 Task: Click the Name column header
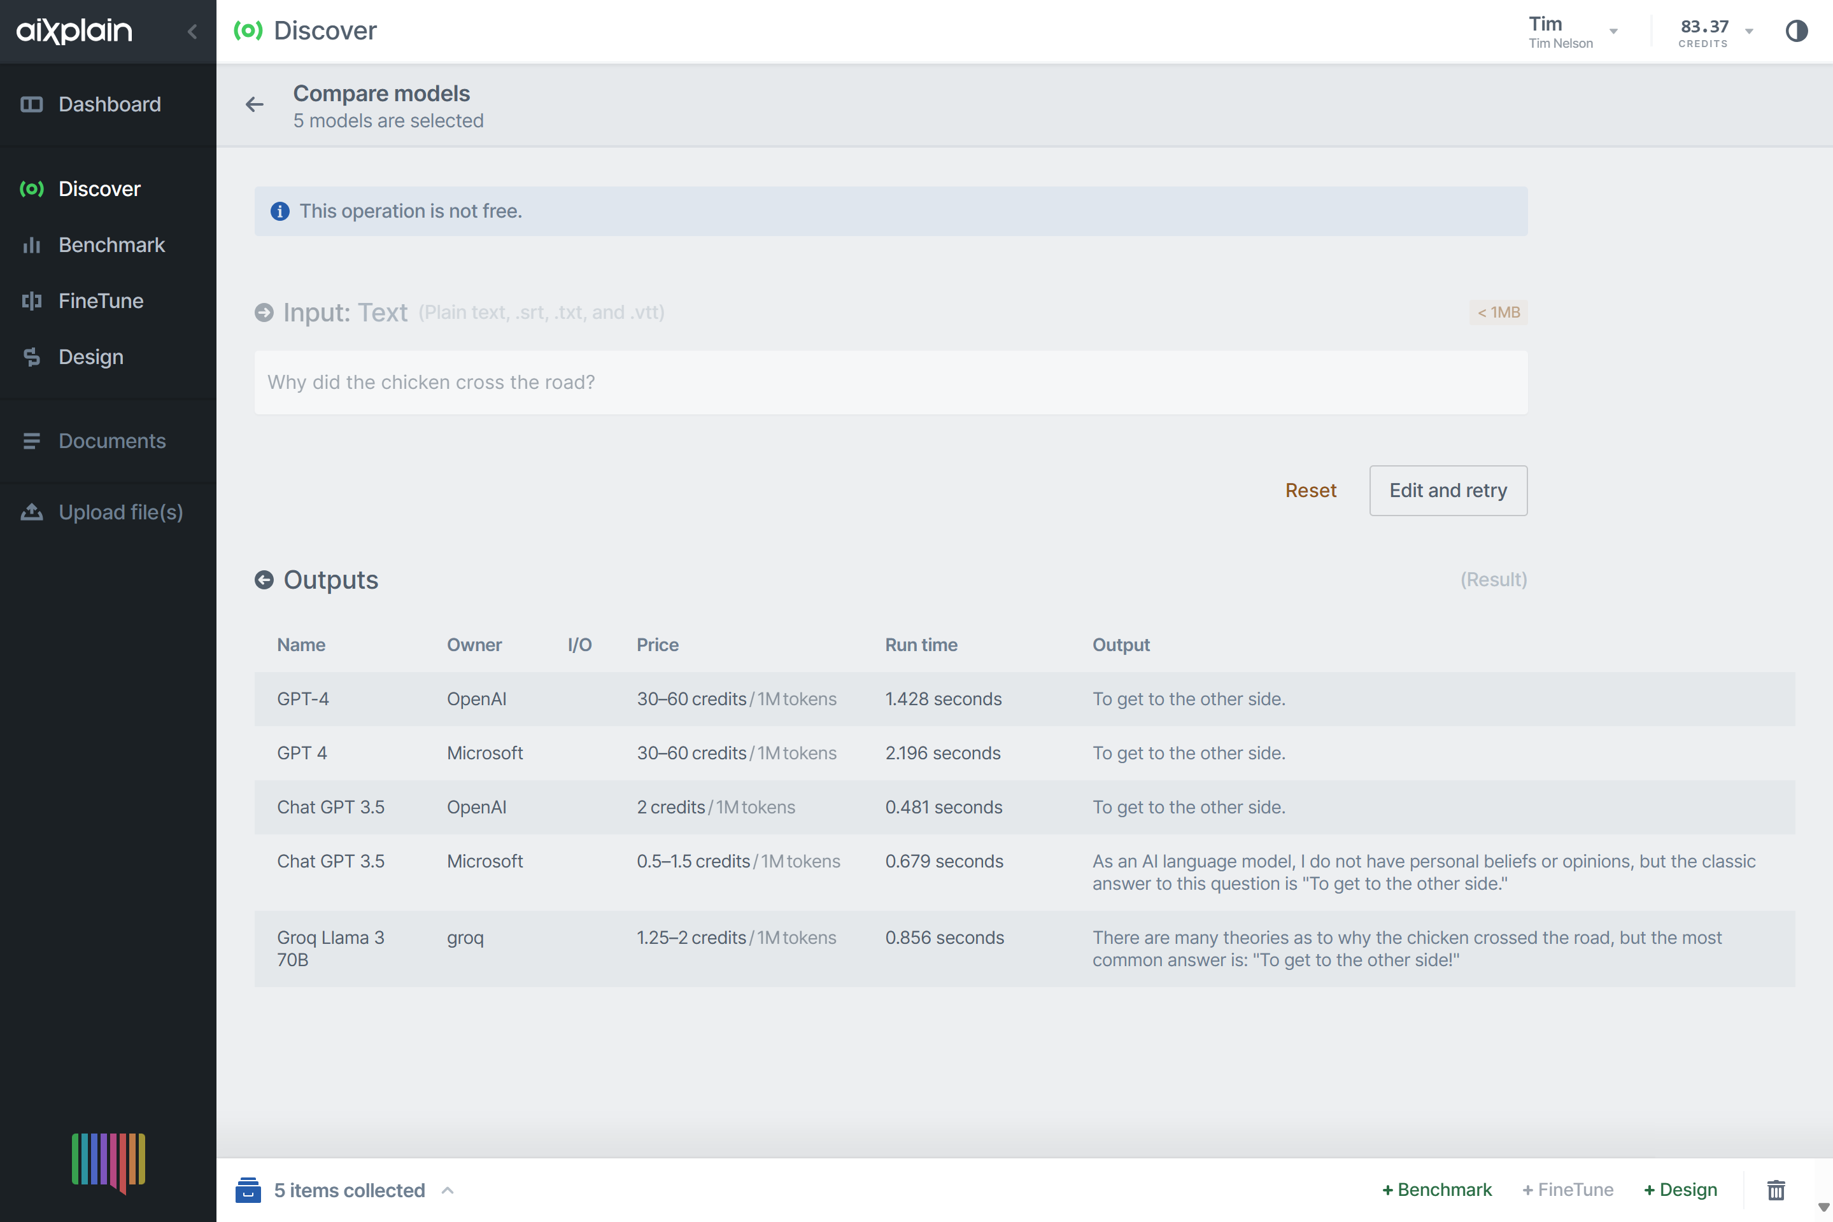301,645
